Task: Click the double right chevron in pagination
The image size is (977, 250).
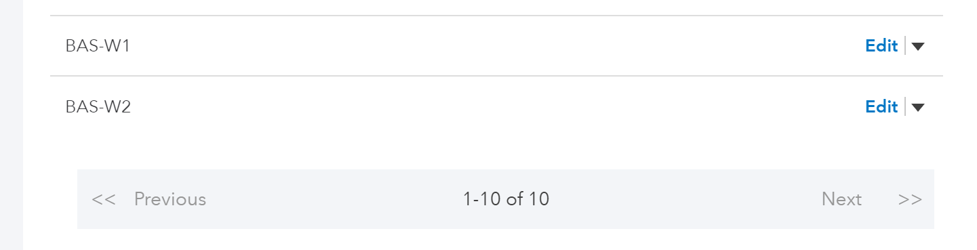Action: coord(910,199)
